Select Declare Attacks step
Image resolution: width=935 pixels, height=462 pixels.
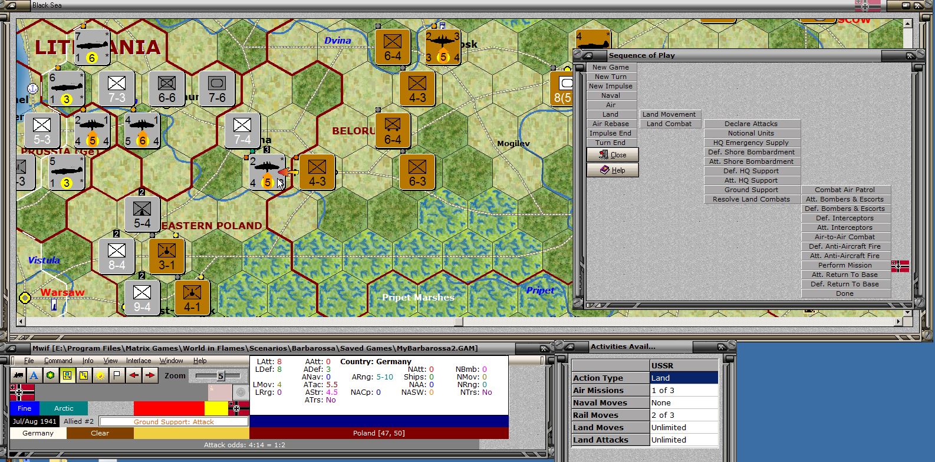[752, 124]
